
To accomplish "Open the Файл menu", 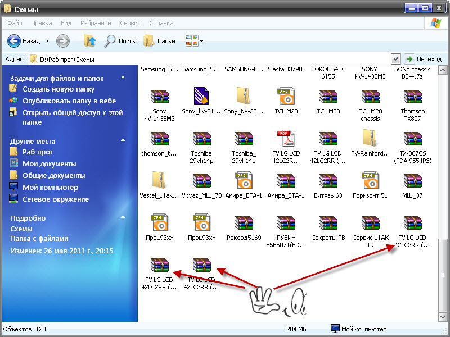I will 15,23.
